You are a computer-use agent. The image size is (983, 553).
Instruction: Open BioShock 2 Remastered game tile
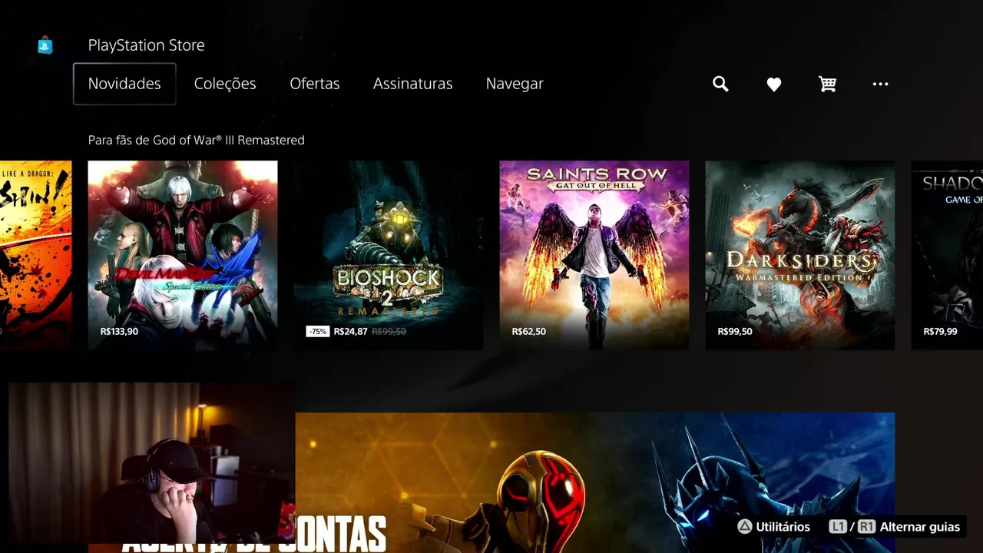[389, 255]
